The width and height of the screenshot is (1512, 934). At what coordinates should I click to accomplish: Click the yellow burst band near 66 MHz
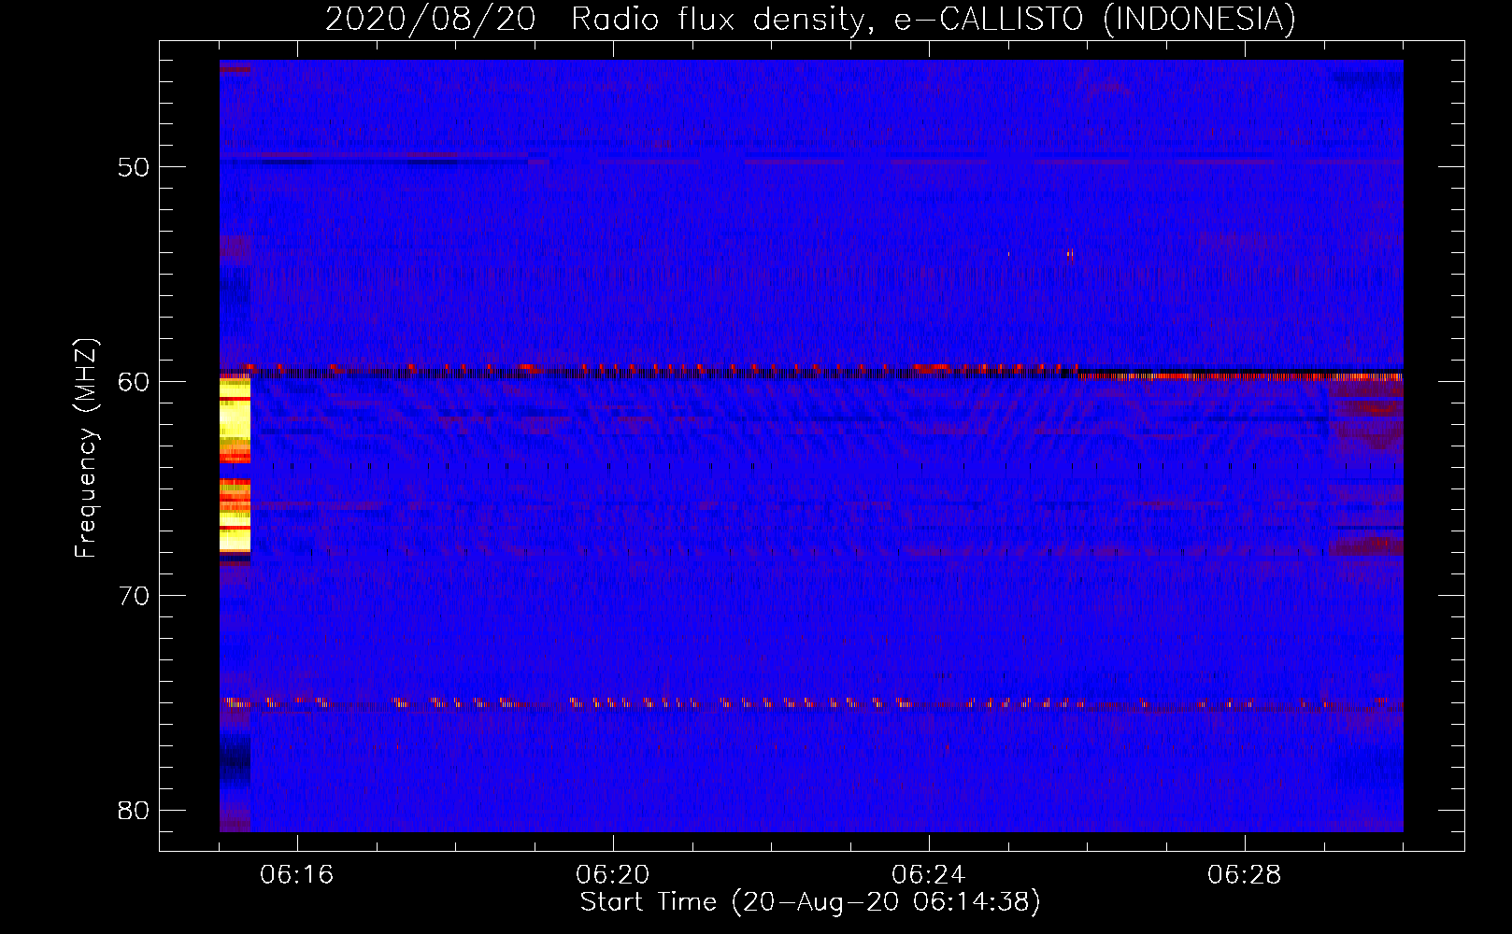[235, 517]
